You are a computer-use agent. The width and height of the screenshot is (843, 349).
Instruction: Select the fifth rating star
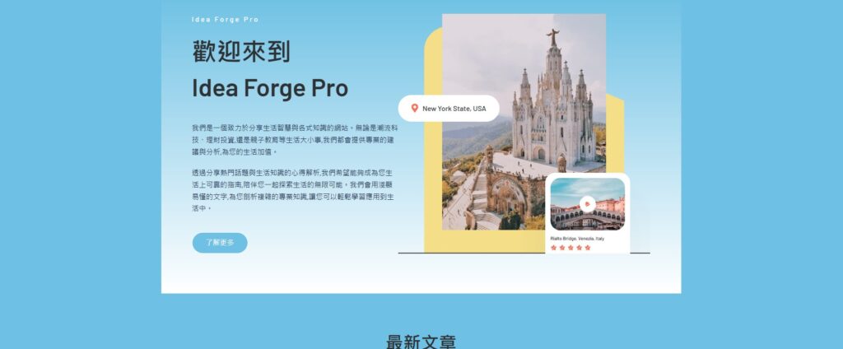(x=588, y=248)
